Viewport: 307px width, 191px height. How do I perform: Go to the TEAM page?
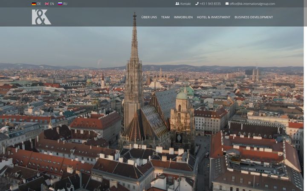pos(165,17)
